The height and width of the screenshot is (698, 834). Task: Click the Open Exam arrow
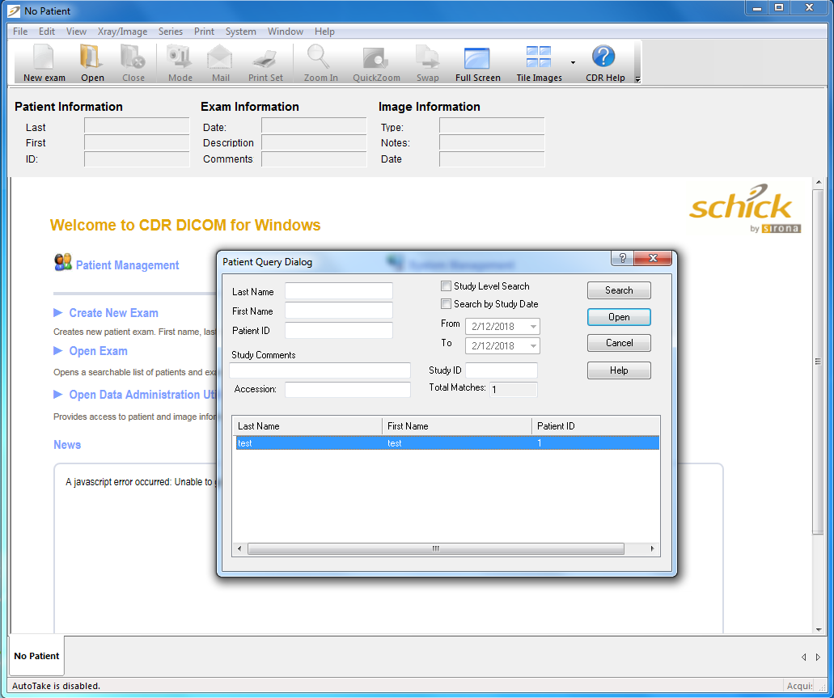58,350
